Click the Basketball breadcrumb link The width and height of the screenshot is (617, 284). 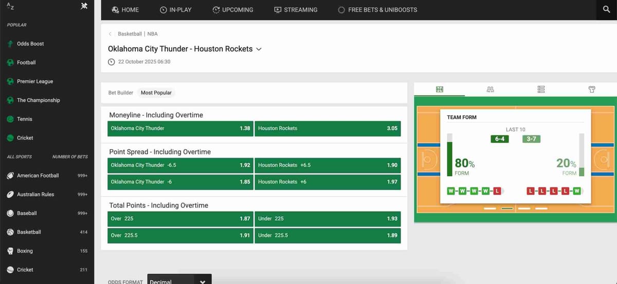tap(130, 34)
